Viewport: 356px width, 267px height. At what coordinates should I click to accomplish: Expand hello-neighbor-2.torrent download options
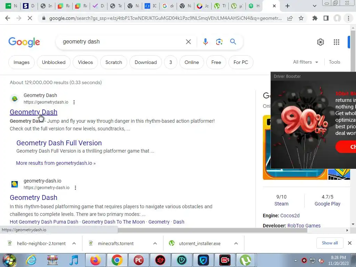coord(74,243)
